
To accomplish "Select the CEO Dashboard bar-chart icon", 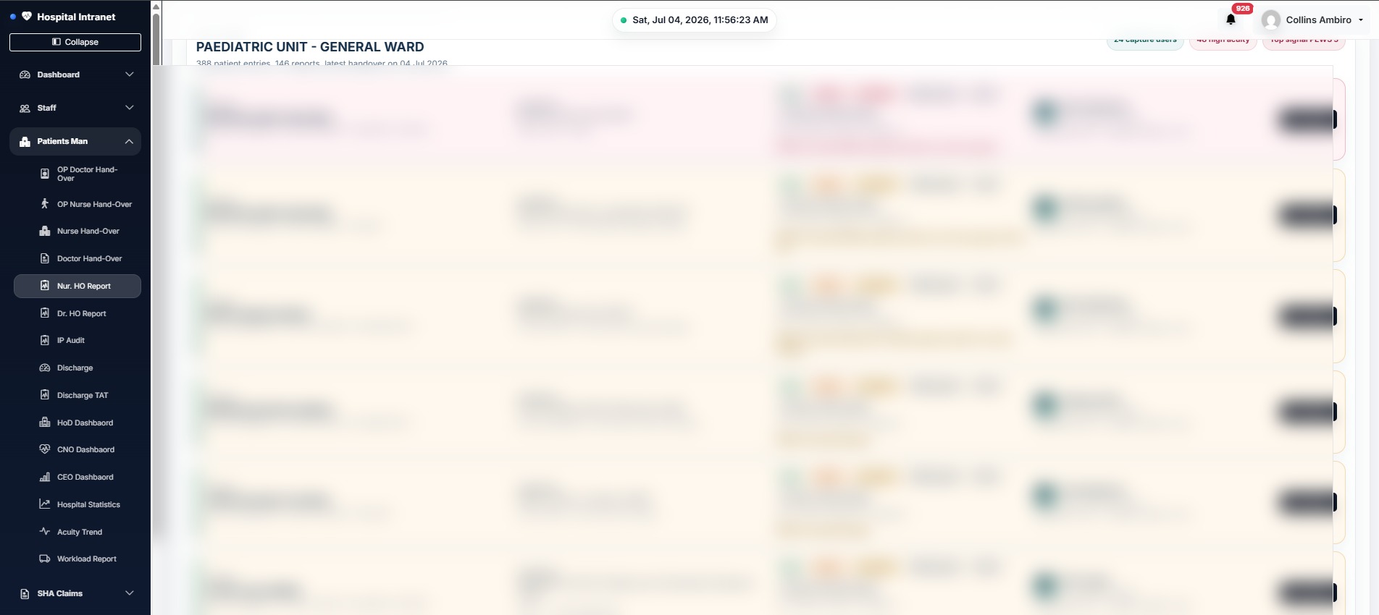I will point(44,477).
